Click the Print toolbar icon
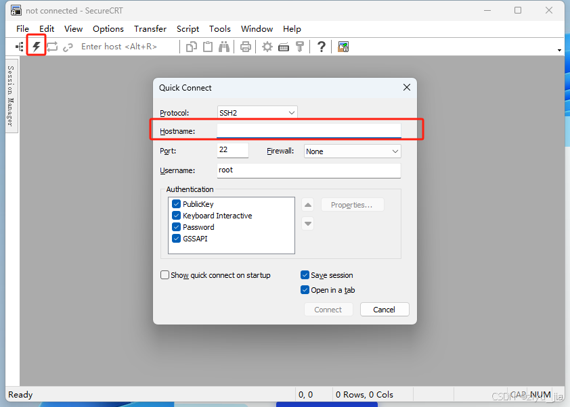570x407 pixels. coord(246,47)
